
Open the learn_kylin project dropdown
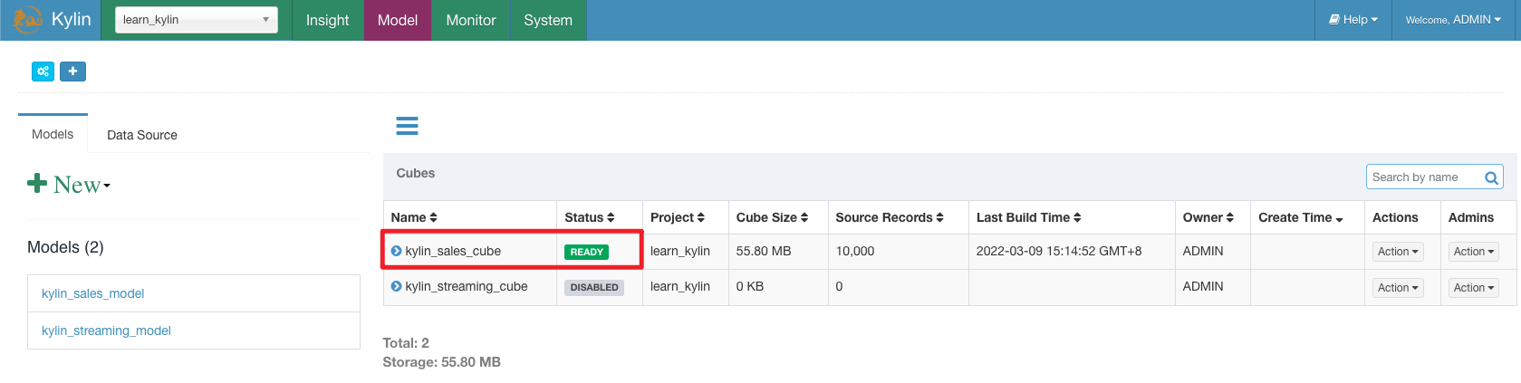[196, 20]
